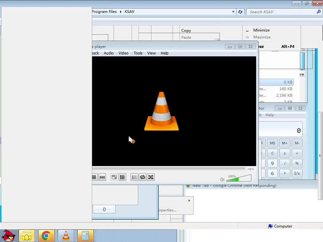The width and height of the screenshot is (323, 242).
Task: Open the VLC Help menu
Action: tap(165, 53)
